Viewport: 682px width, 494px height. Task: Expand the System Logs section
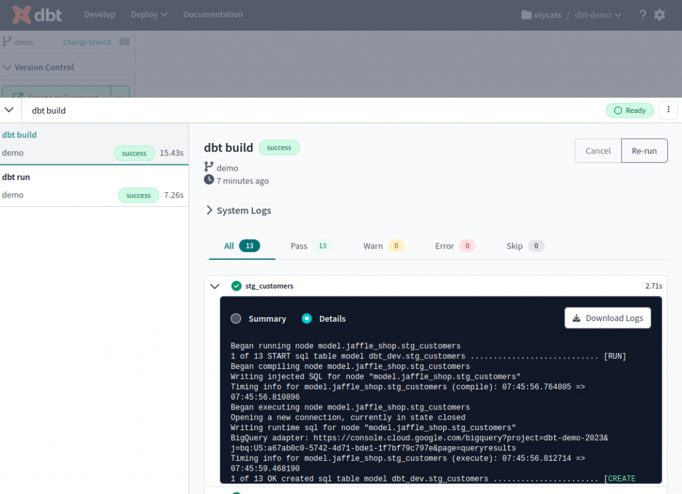coord(238,211)
